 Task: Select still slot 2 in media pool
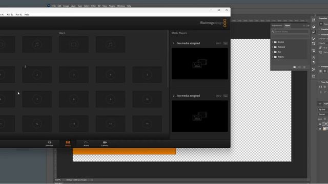[x=37, y=75]
